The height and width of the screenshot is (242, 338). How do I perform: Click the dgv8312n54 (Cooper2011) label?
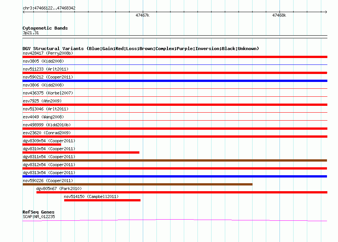(x=49, y=165)
